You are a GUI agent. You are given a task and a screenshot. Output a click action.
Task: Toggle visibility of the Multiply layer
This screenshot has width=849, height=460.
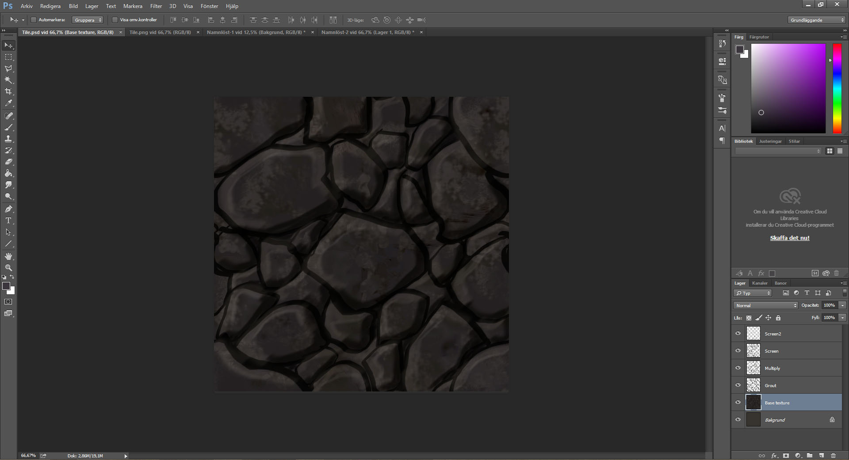738,368
